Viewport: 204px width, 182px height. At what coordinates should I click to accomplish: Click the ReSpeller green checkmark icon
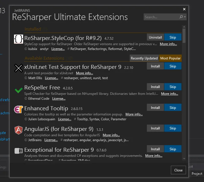tap(19, 90)
